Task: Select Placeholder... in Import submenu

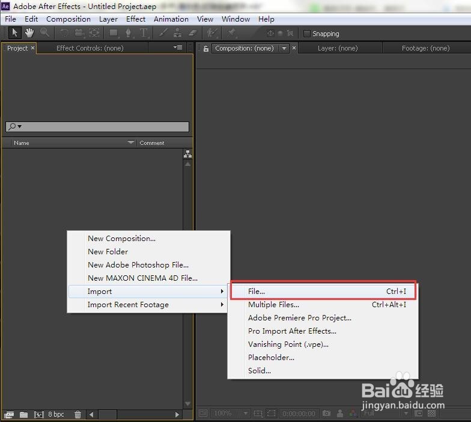Action: [x=323, y=357]
